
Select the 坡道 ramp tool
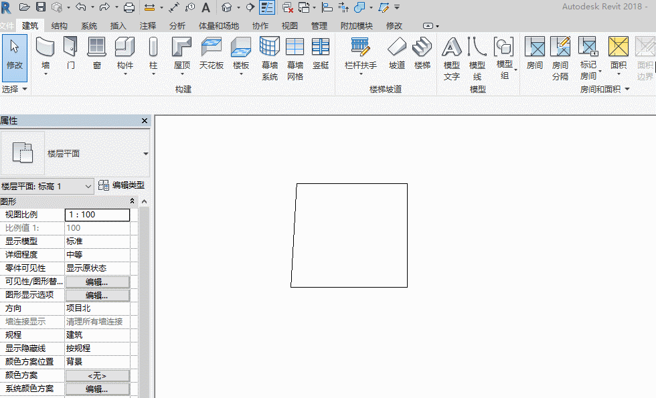pos(396,53)
